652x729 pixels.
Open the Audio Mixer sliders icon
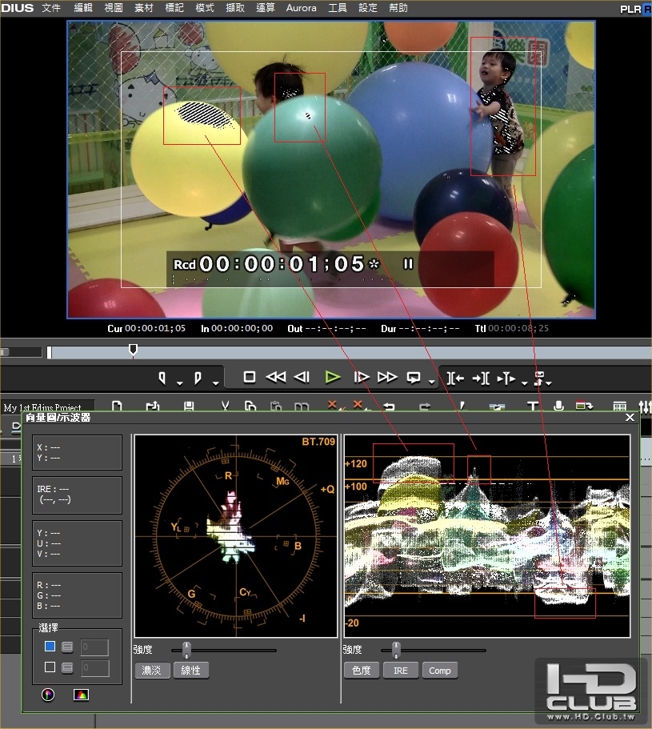[645, 407]
